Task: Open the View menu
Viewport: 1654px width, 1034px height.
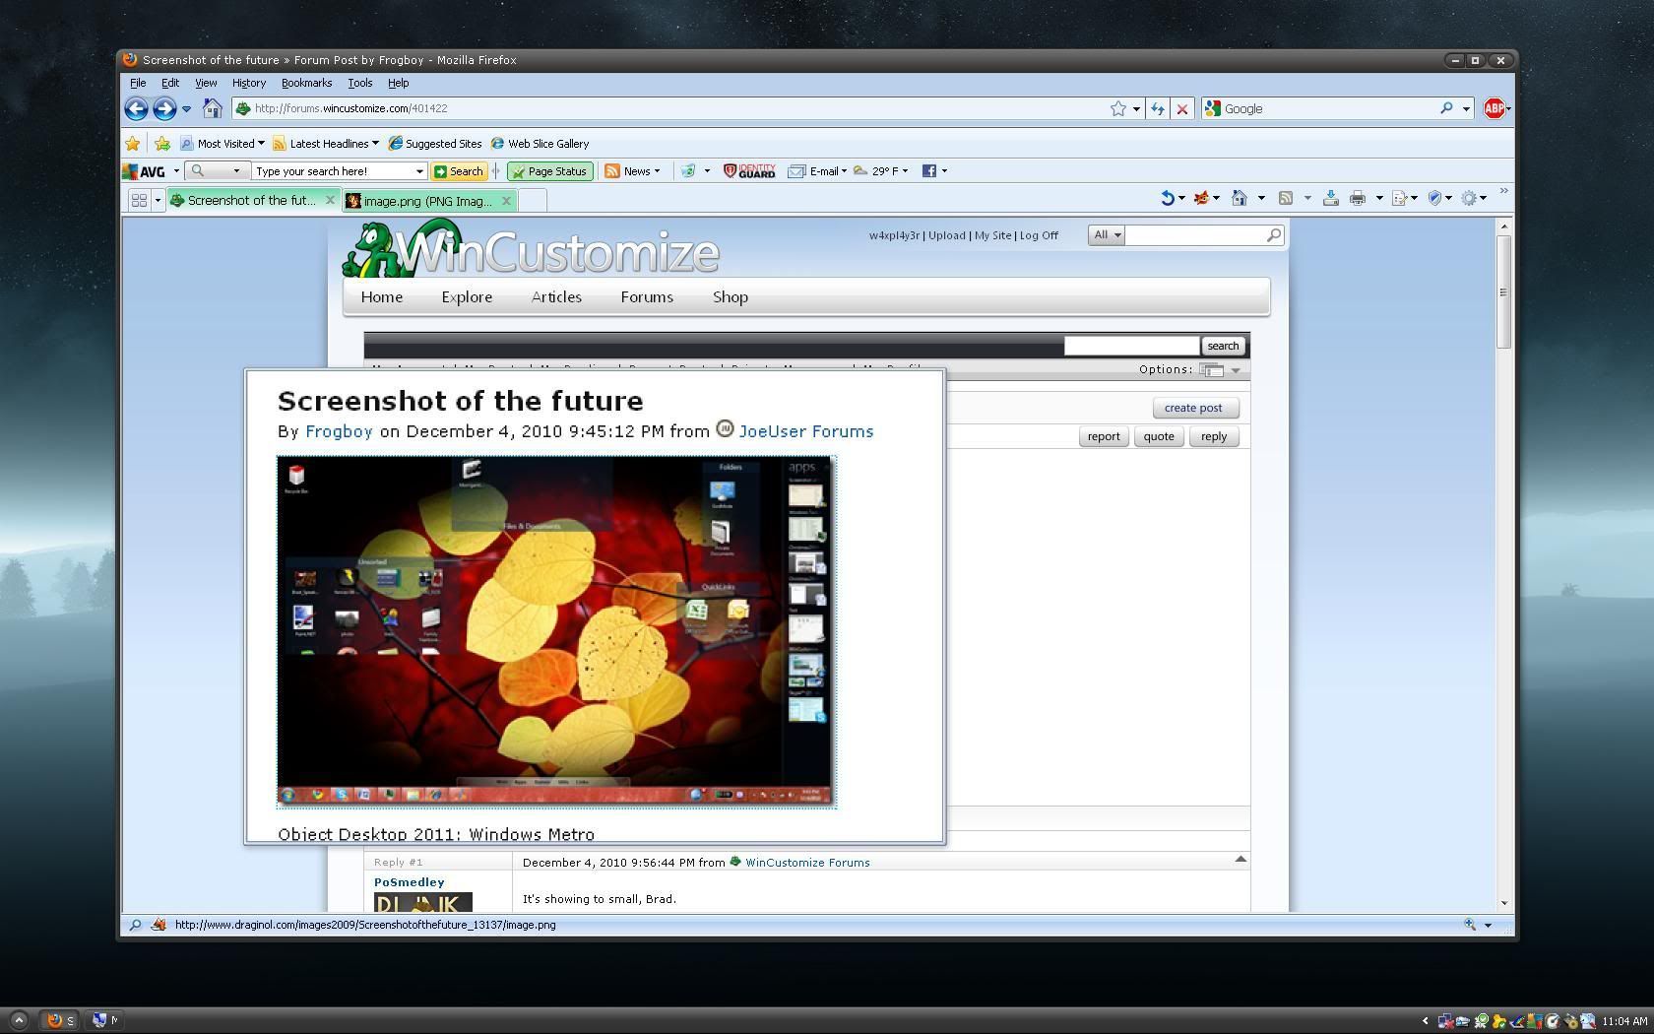Action: [x=206, y=84]
